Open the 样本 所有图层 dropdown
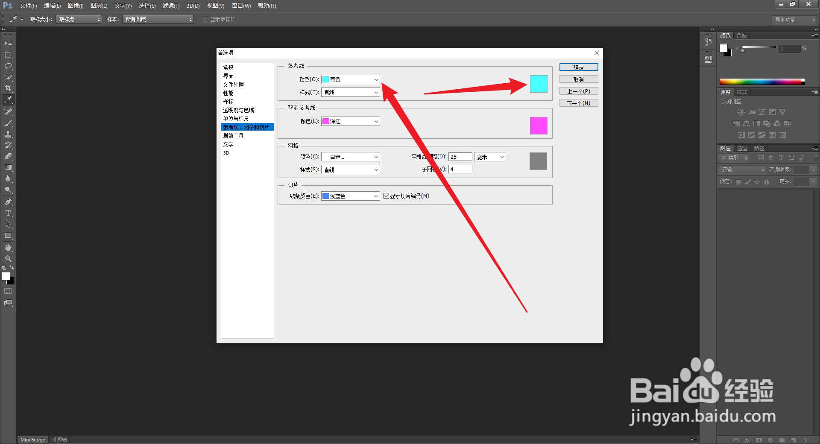Screen dimensions: 820x444 (x=158, y=19)
